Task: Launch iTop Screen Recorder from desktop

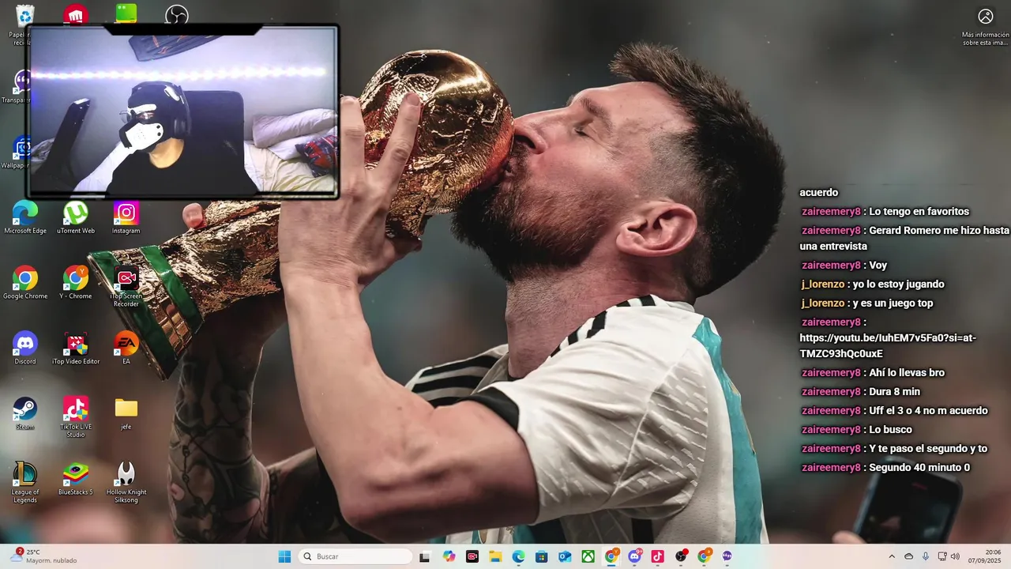Action: point(126,287)
